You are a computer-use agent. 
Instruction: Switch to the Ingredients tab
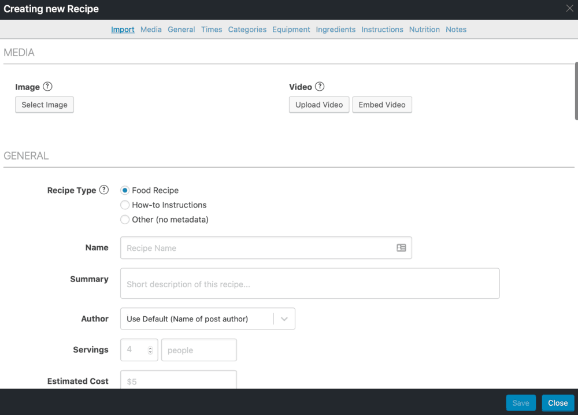coord(335,29)
